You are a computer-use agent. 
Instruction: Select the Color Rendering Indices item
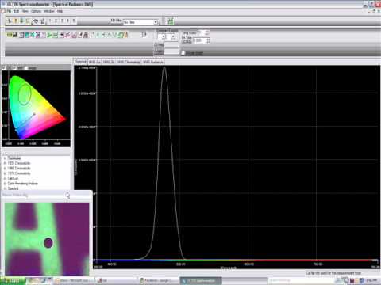coord(23,184)
